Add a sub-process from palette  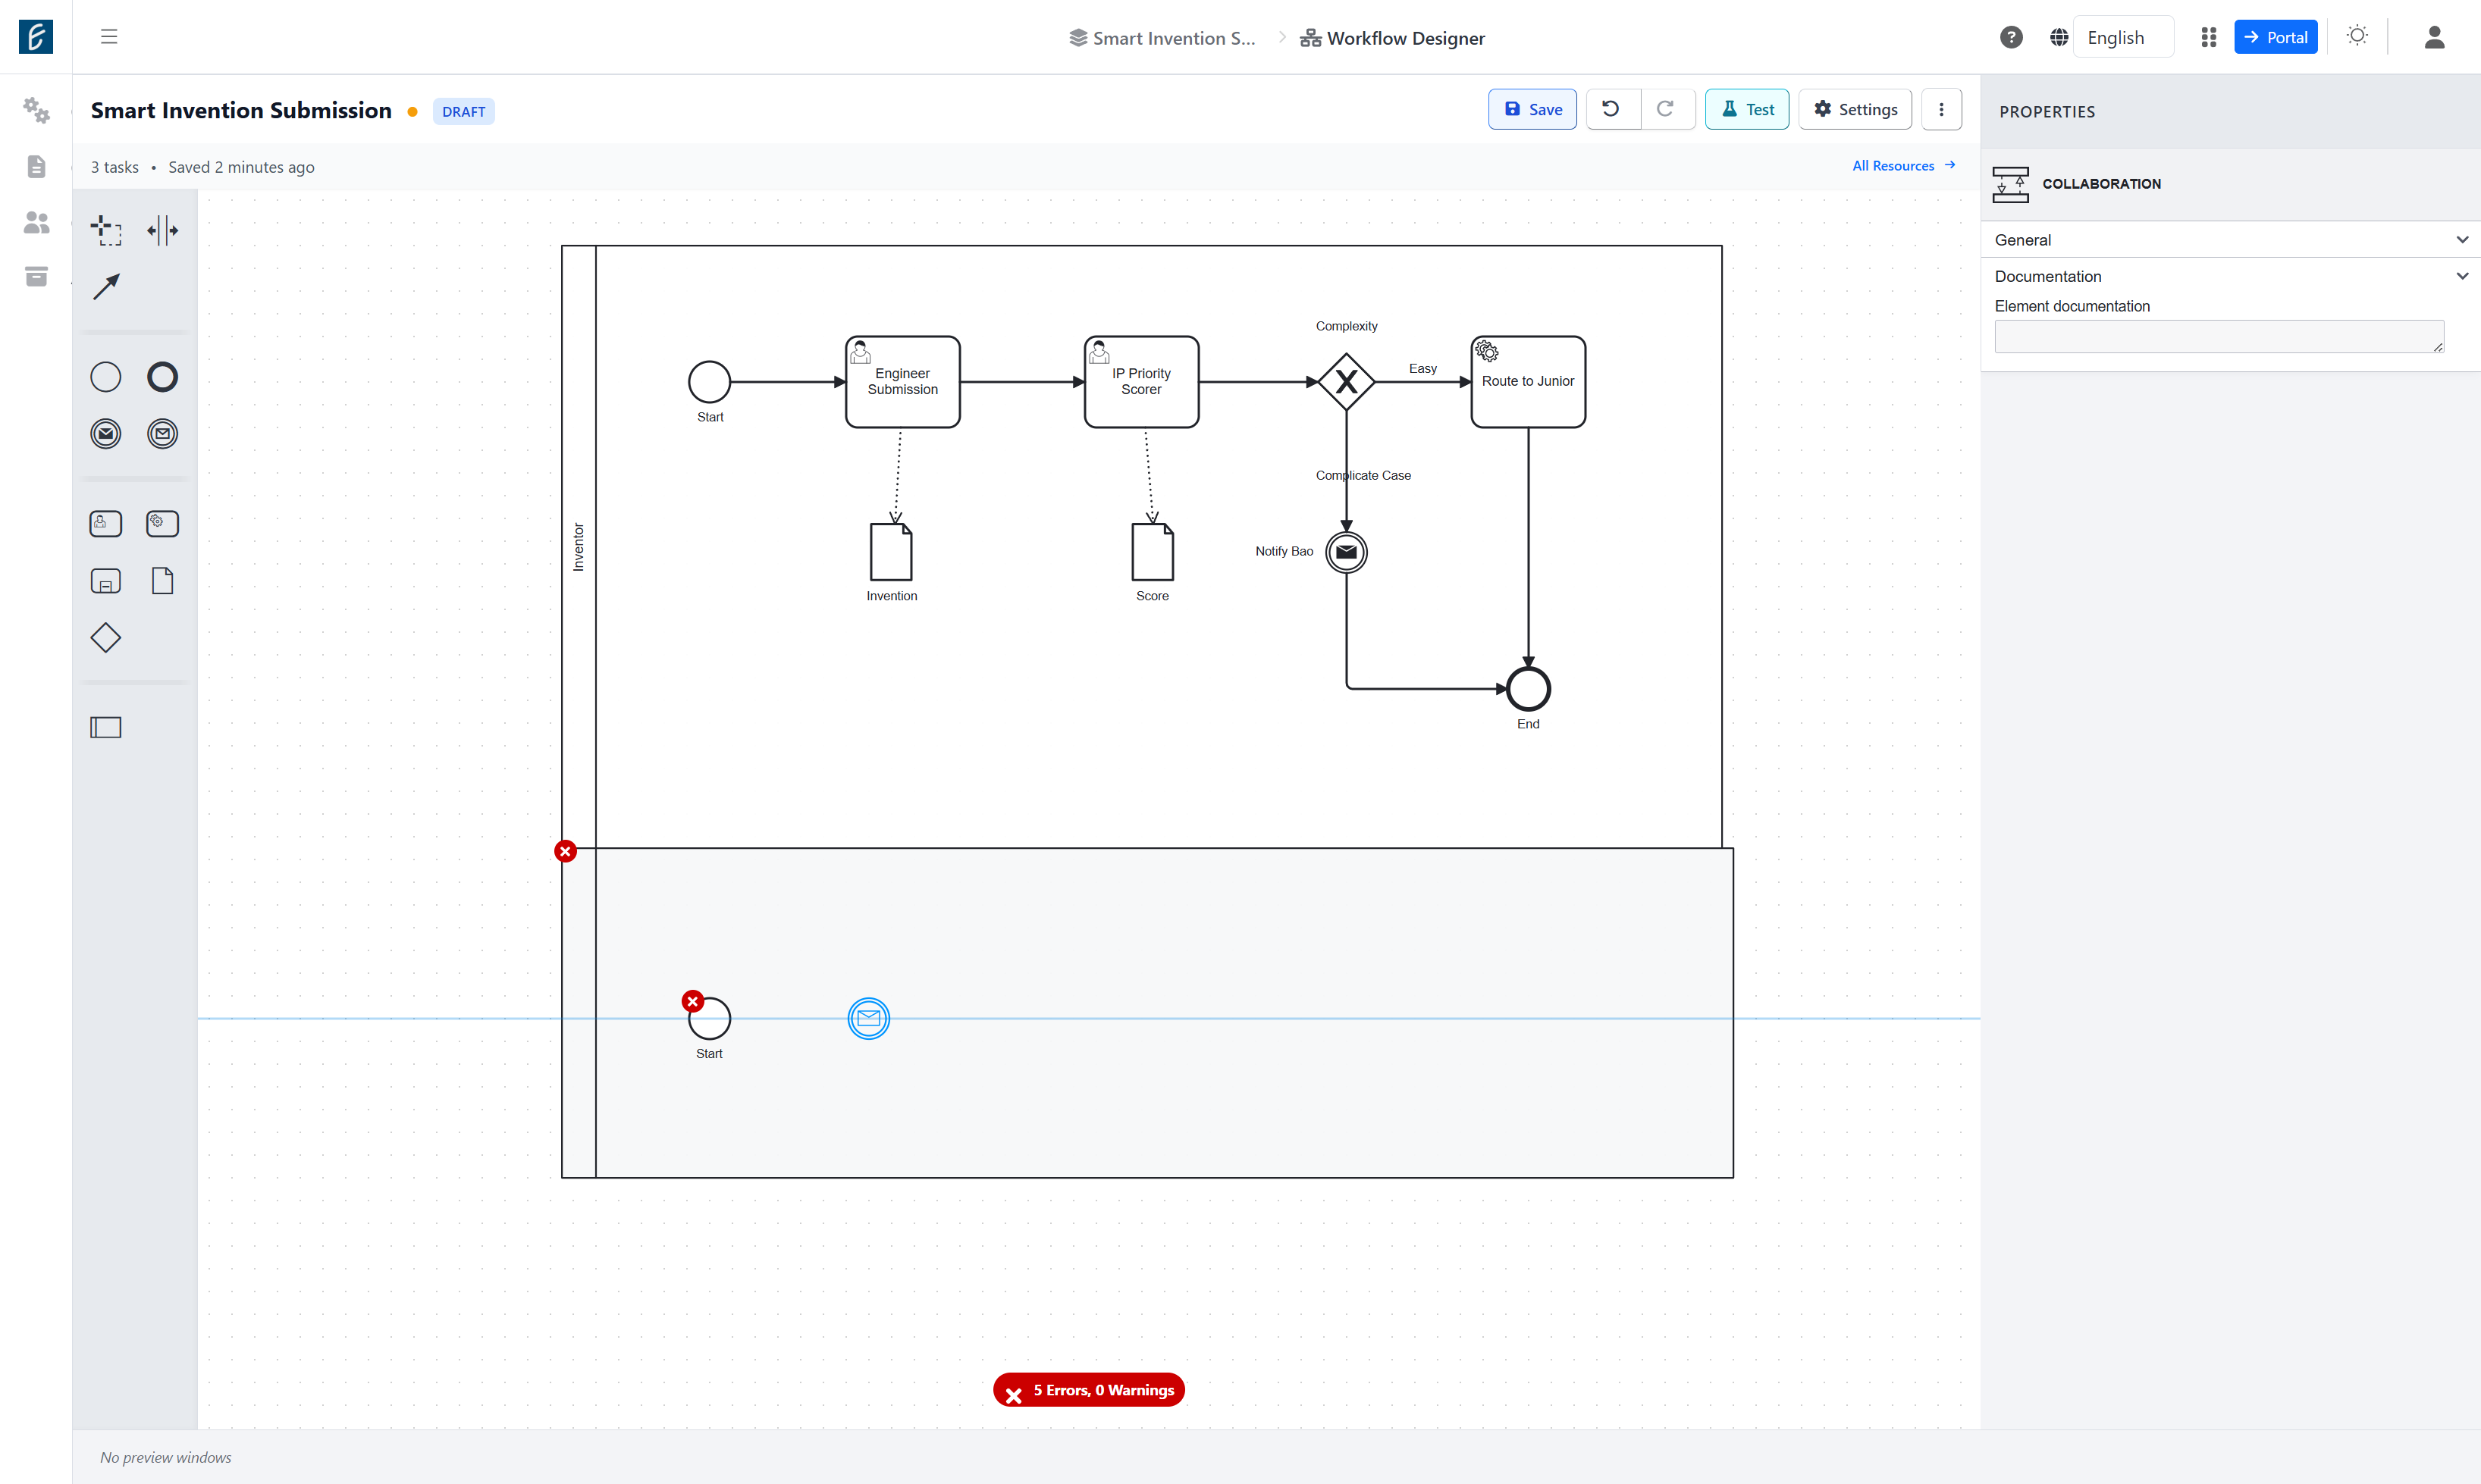[106, 581]
